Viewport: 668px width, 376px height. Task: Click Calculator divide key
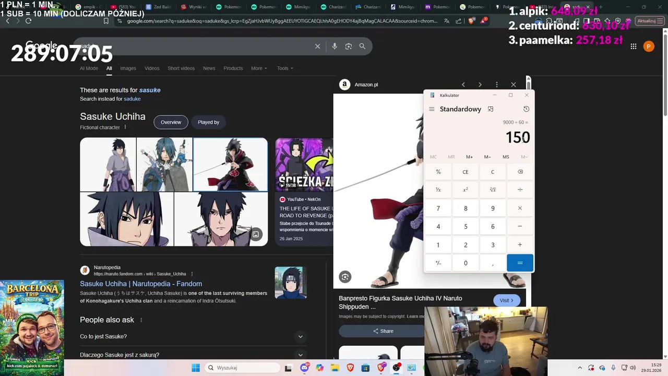520,190
